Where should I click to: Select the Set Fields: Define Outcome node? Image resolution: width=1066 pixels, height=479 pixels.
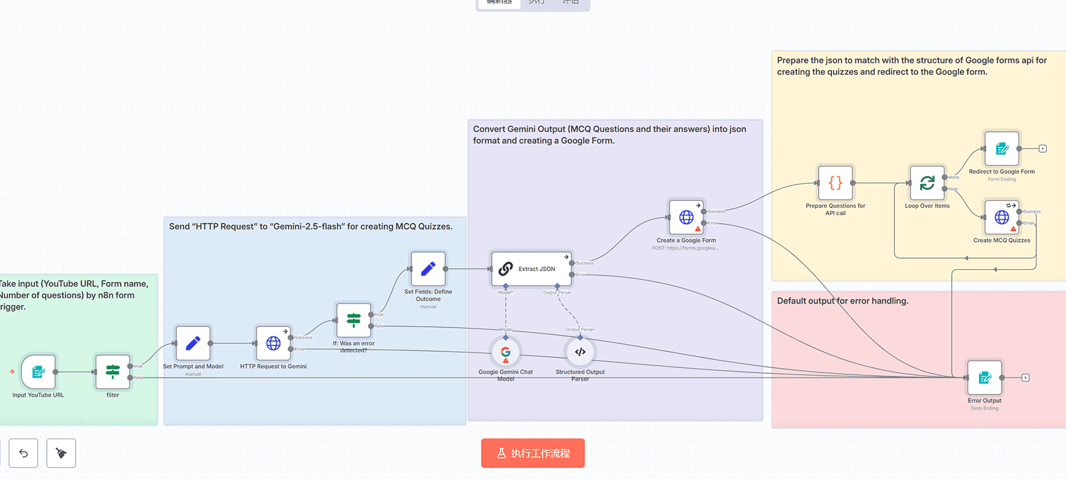[x=428, y=269]
